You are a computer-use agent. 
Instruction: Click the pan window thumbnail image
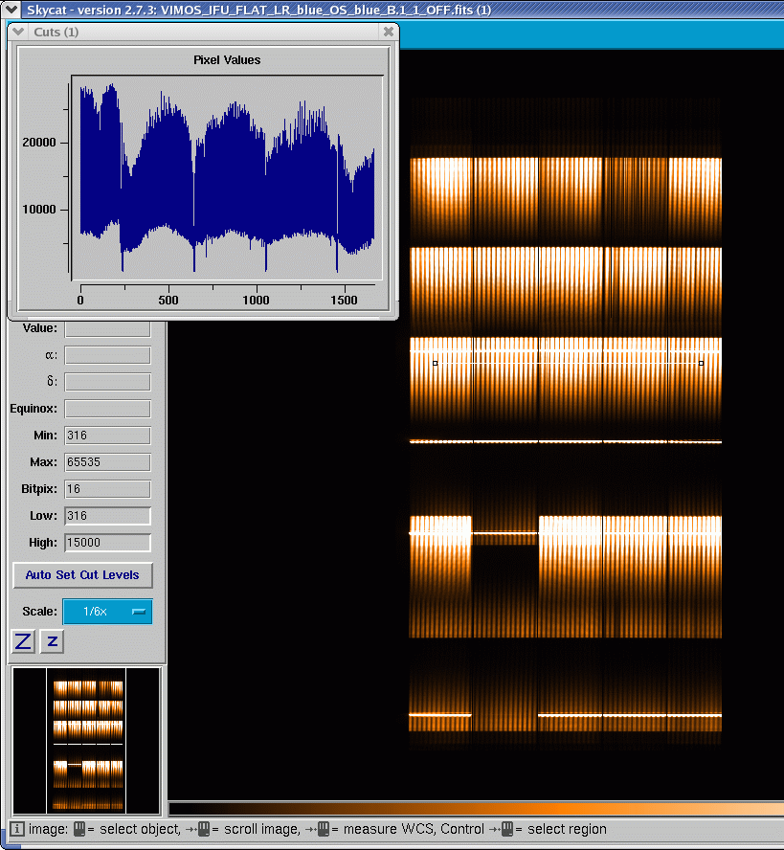pyautogui.click(x=86, y=741)
